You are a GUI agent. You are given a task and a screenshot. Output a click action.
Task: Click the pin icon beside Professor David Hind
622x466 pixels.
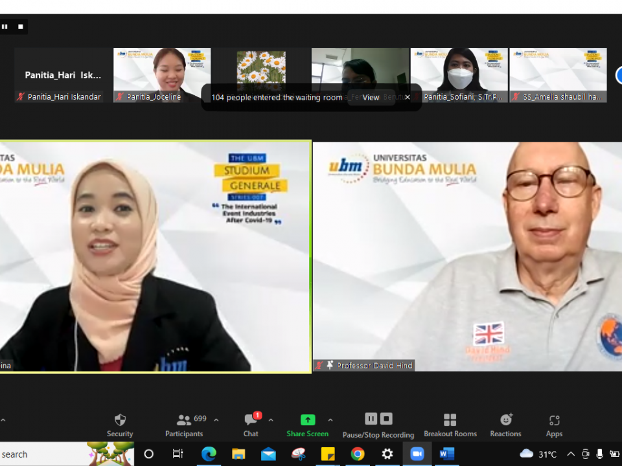330,365
